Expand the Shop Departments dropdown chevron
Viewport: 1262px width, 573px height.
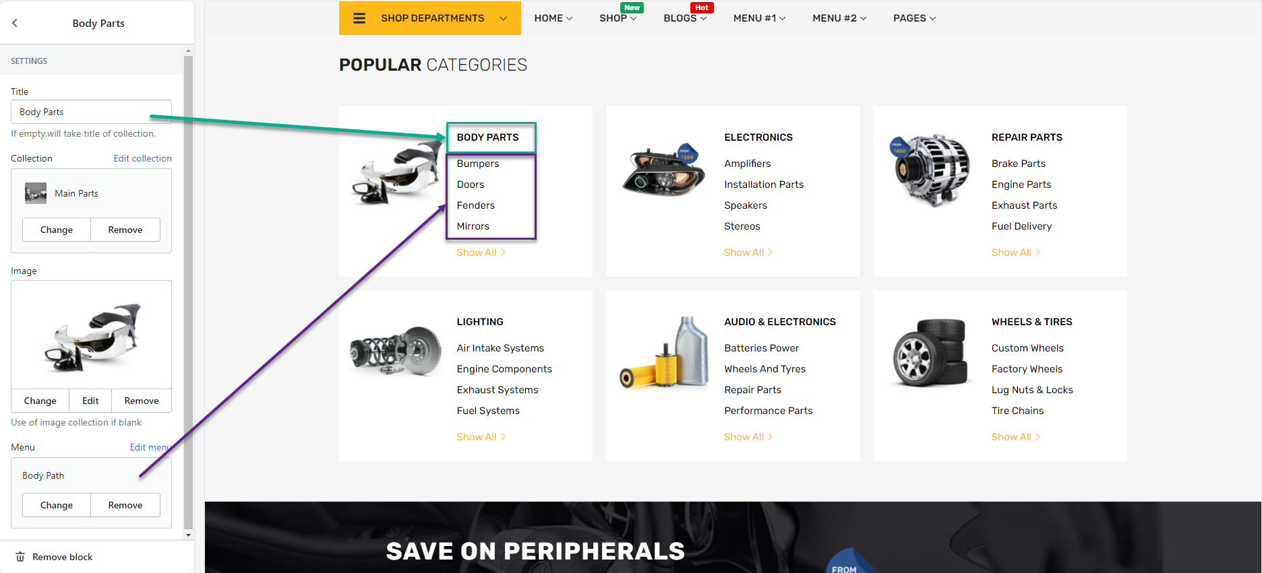[x=503, y=18]
